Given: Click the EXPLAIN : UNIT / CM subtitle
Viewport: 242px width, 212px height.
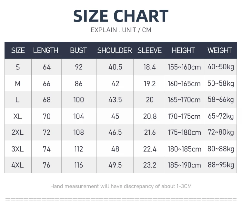Looking at the screenshot, I should 121,30.
